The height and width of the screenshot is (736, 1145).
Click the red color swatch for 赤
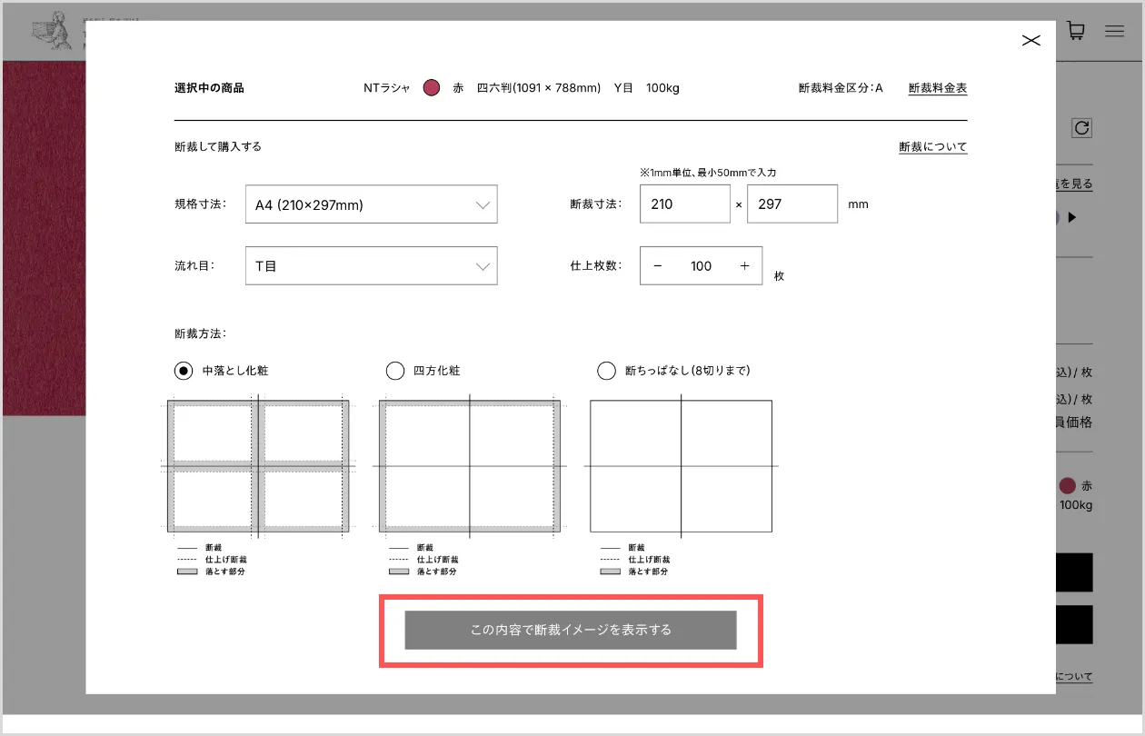[x=432, y=88]
